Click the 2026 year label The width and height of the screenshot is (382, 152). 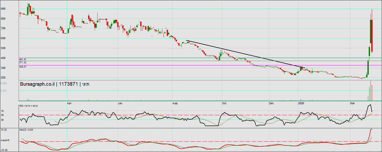[301, 103]
